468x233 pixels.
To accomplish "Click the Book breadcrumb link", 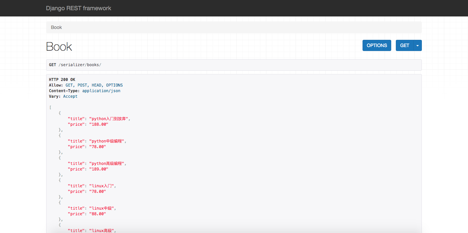I will pos(56,27).
